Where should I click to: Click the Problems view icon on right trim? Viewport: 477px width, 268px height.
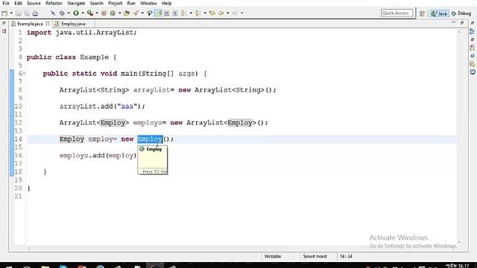(473, 48)
